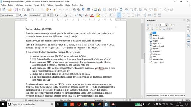Toggle italic formatting

(61, 15)
